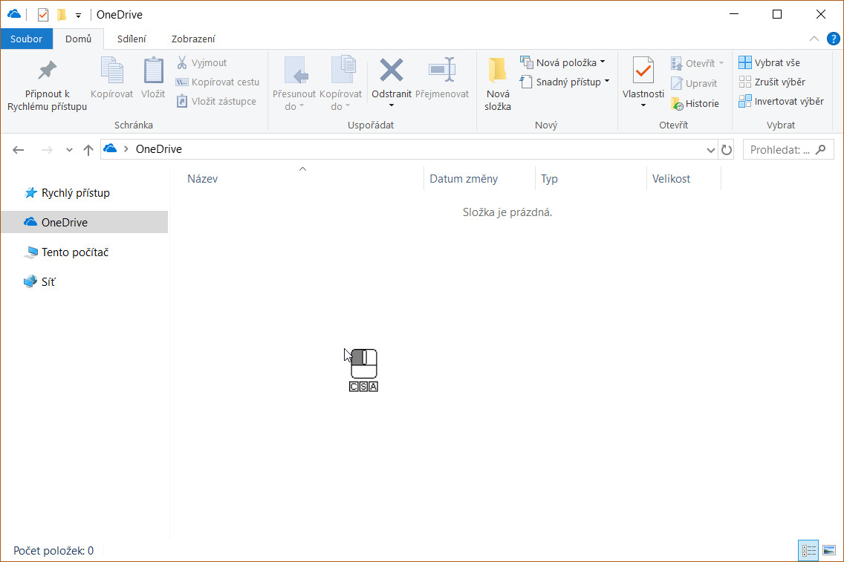The height and width of the screenshot is (562, 844).
Task: Click the OneDrive cloud icon in title bar
Action: [x=14, y=15]
